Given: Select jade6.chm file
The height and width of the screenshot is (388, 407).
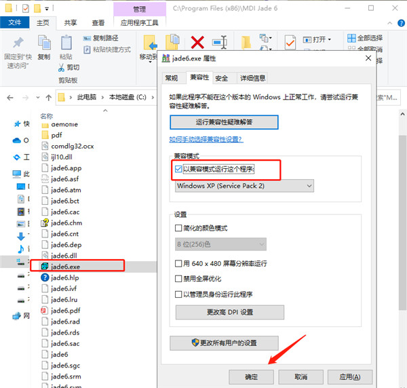Looking at the screenshot, I should [66, 223].
